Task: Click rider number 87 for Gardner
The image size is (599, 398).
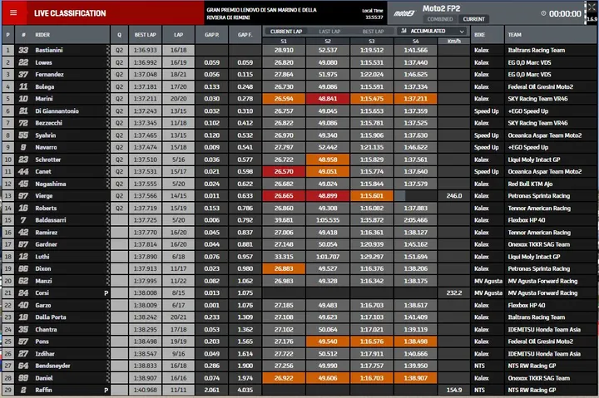Action: tap(23, 244)
